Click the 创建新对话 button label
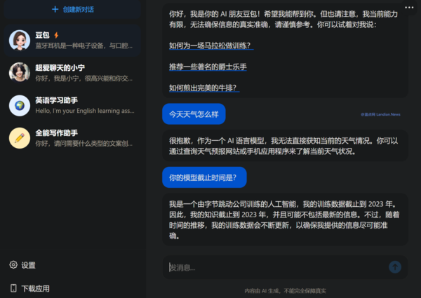Viewport: 421px width, 298px height. pyautogui.click(x=78, y=9)
